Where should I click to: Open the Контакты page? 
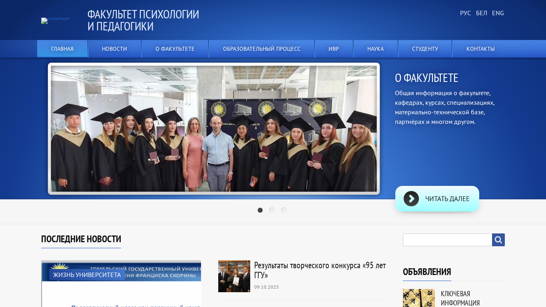(x=480, y=49)
